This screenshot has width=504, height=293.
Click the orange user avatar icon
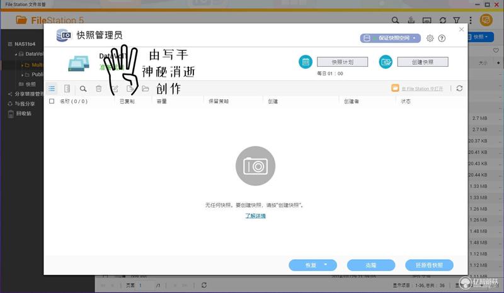point(486,20)
